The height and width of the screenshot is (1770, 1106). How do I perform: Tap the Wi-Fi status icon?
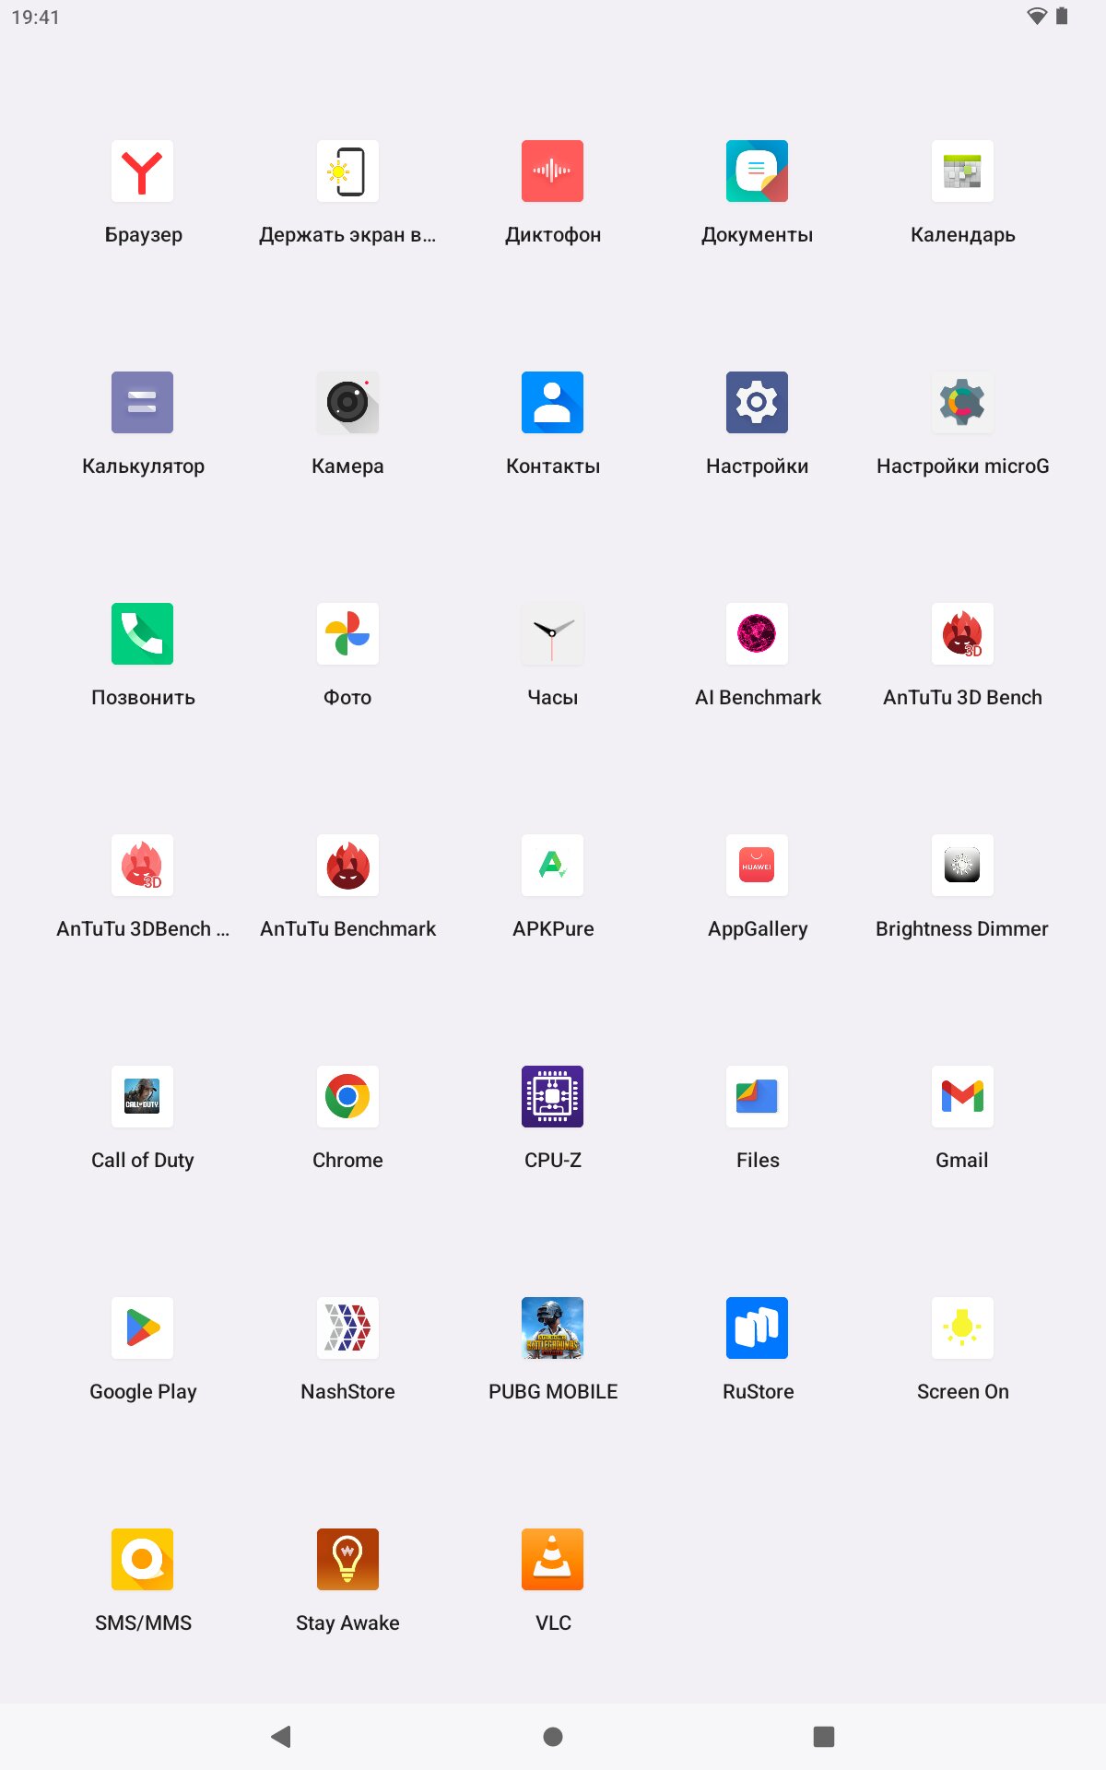(1037, 17)
